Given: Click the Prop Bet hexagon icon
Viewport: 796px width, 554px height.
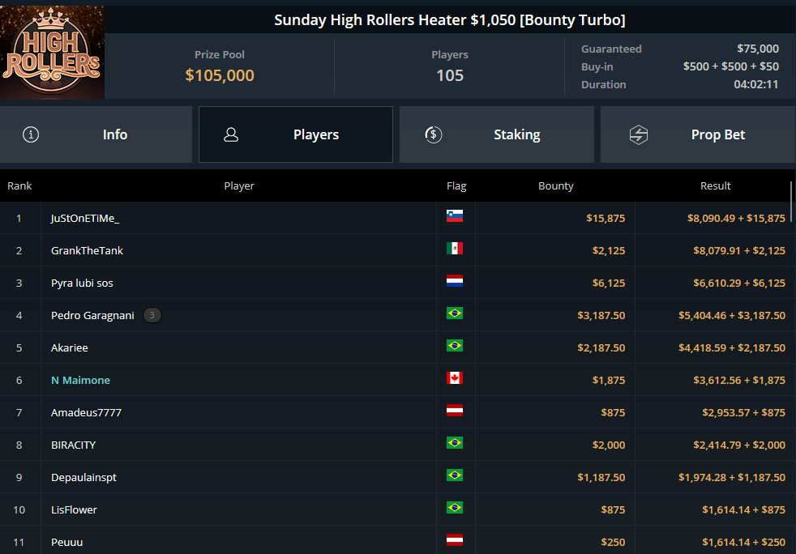Looking at the screenshot, I should [639, 134].
